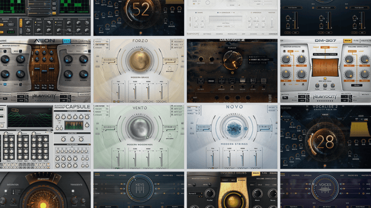Click the AEON Attack knob

(x=69, y=59)
